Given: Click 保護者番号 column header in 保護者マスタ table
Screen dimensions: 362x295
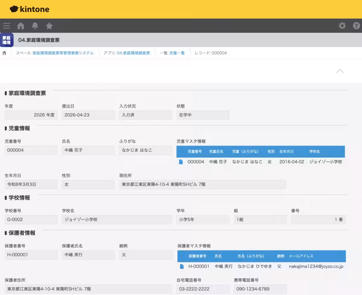Looking at the screenshot, I should pyautogui.click(x=197, y=256).
